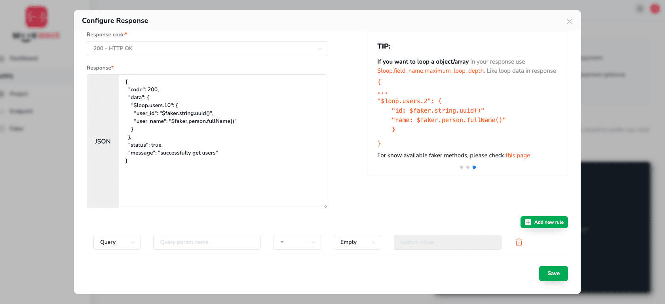Viewport: 665px width, 304px height.
Task: Save the response configuration
Action: point(553,274)
